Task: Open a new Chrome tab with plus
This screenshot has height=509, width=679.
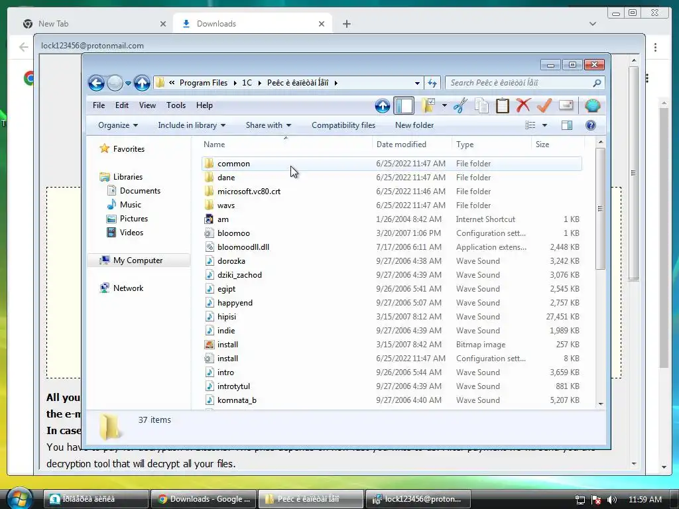Action: pos(346,24)
